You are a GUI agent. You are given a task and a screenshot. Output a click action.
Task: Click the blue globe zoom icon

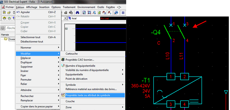[116, 13]
